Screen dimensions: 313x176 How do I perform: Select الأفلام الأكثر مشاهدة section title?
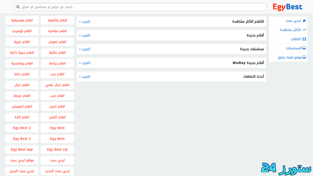248,22
